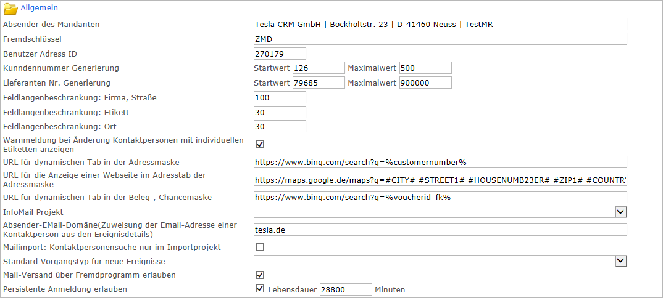This screenshot has height=298, width=663.
Task: Enable Mailimport Kontaktpersonensuche nur im Importprojekt
Action: (x=260, y=247)
